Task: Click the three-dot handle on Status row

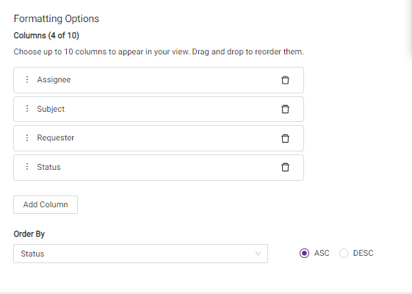Action: pyautogui.click(x=26, y=167)
